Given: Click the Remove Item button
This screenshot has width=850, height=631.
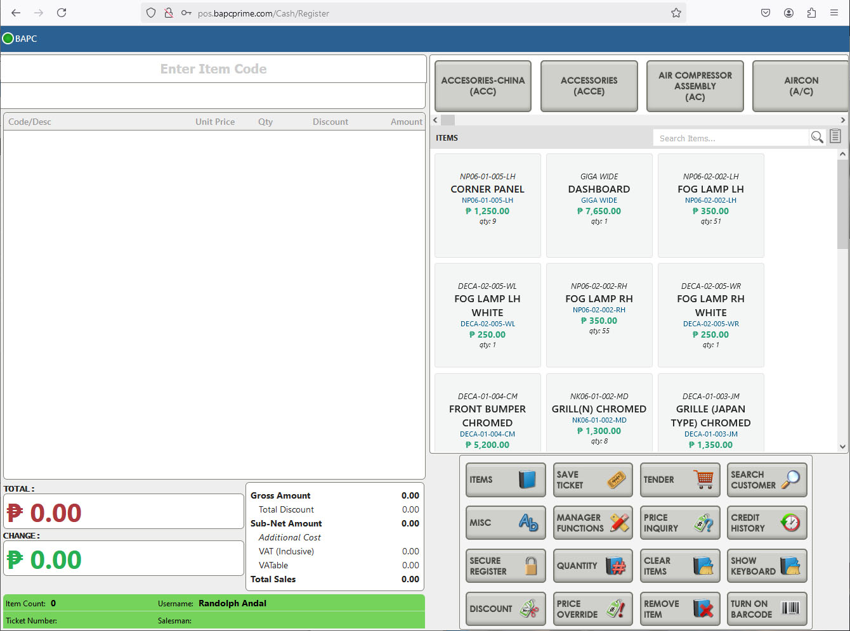Looking at the screenshot, I should coord(680,609).
